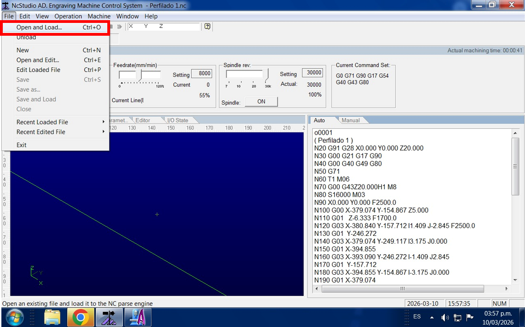Select New in the File menu
This screenshot has height=327, width=525.
(x=55, y=50)
